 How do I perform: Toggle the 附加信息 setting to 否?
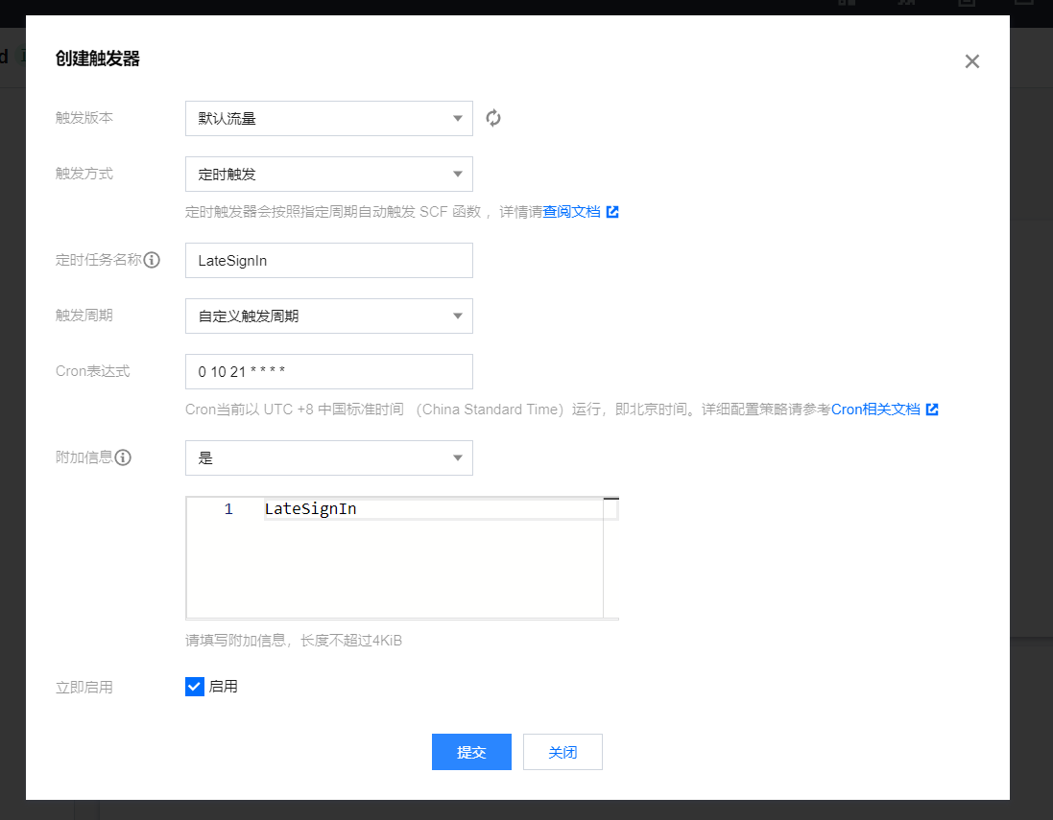pyautogui.click(x=328, y=457)
